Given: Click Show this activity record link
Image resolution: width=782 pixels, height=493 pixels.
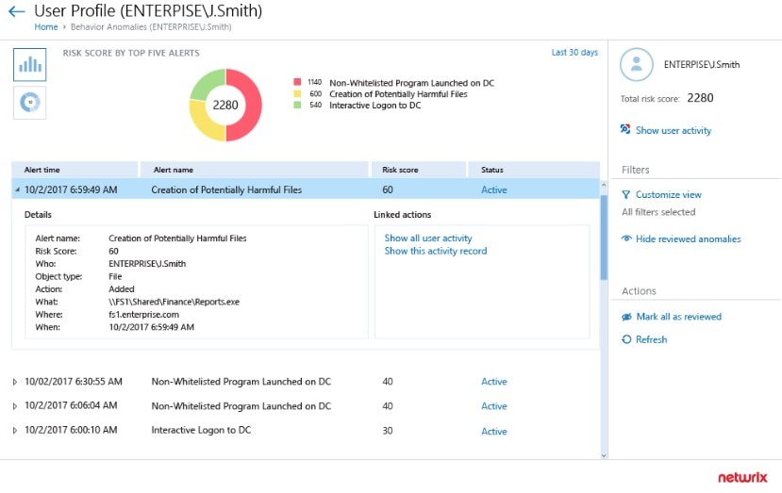Looking at the screenshot, I should 436,252.
